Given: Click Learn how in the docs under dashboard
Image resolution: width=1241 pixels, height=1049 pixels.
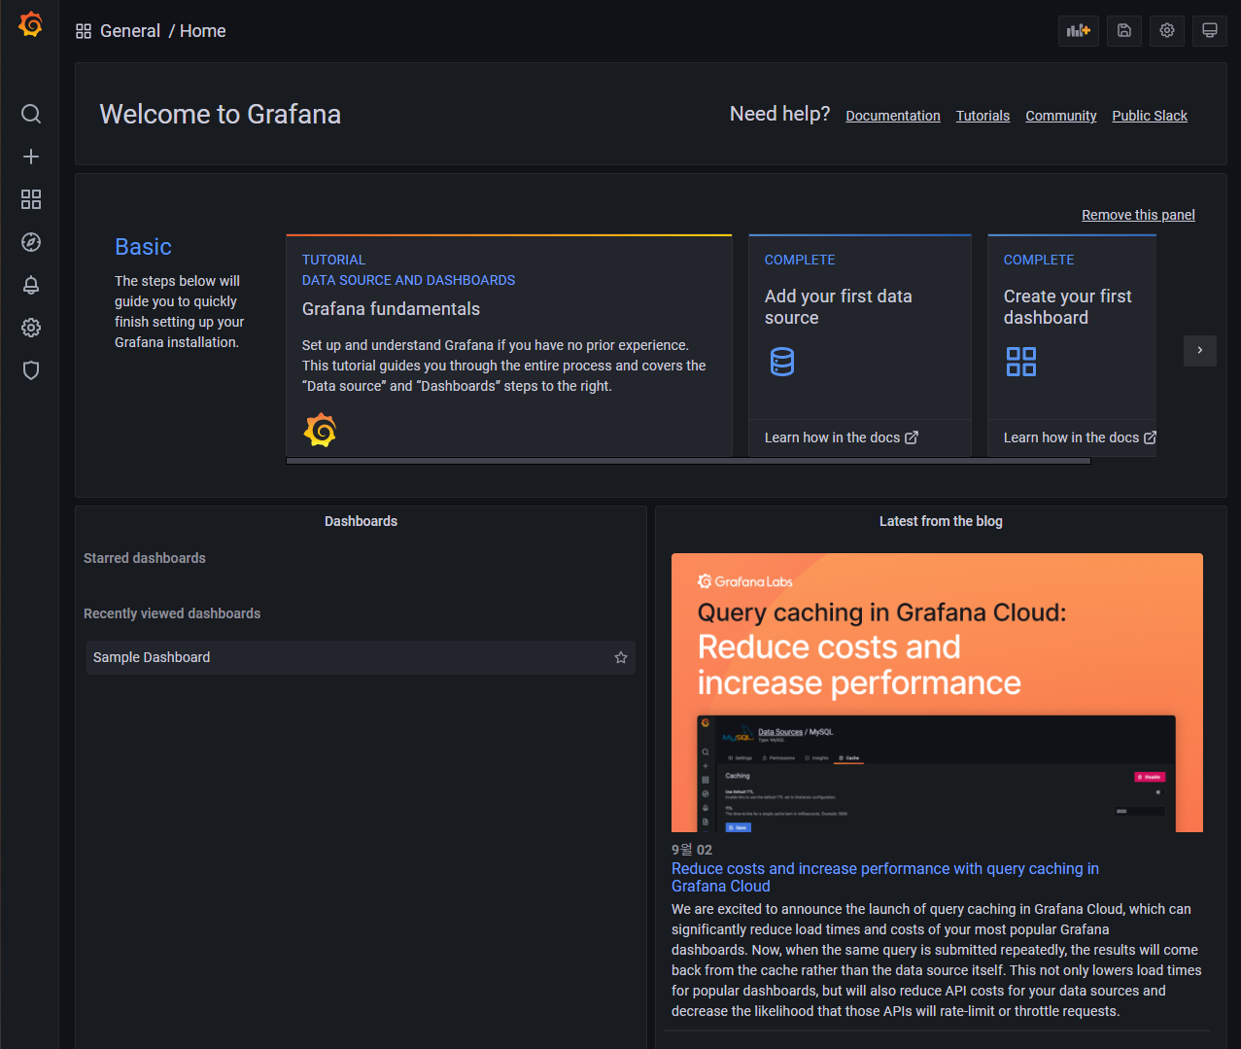Looking at the screenshot, I should pyautogui.click(x=1080, y=437).
